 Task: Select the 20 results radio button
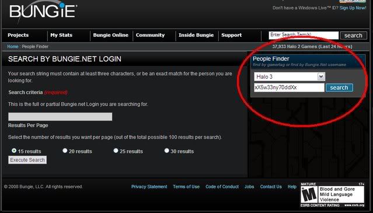click(65, 151)
